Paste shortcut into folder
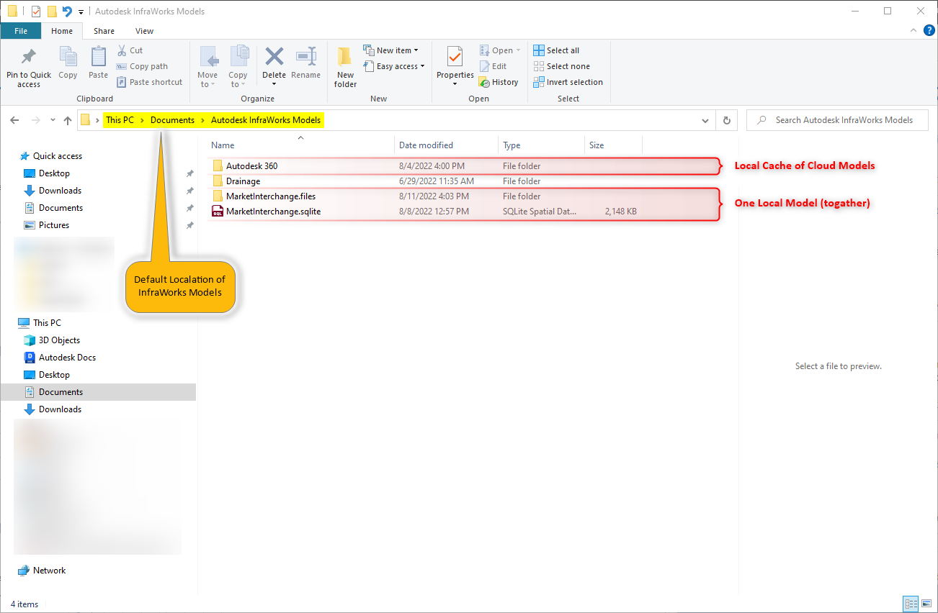 150,82
